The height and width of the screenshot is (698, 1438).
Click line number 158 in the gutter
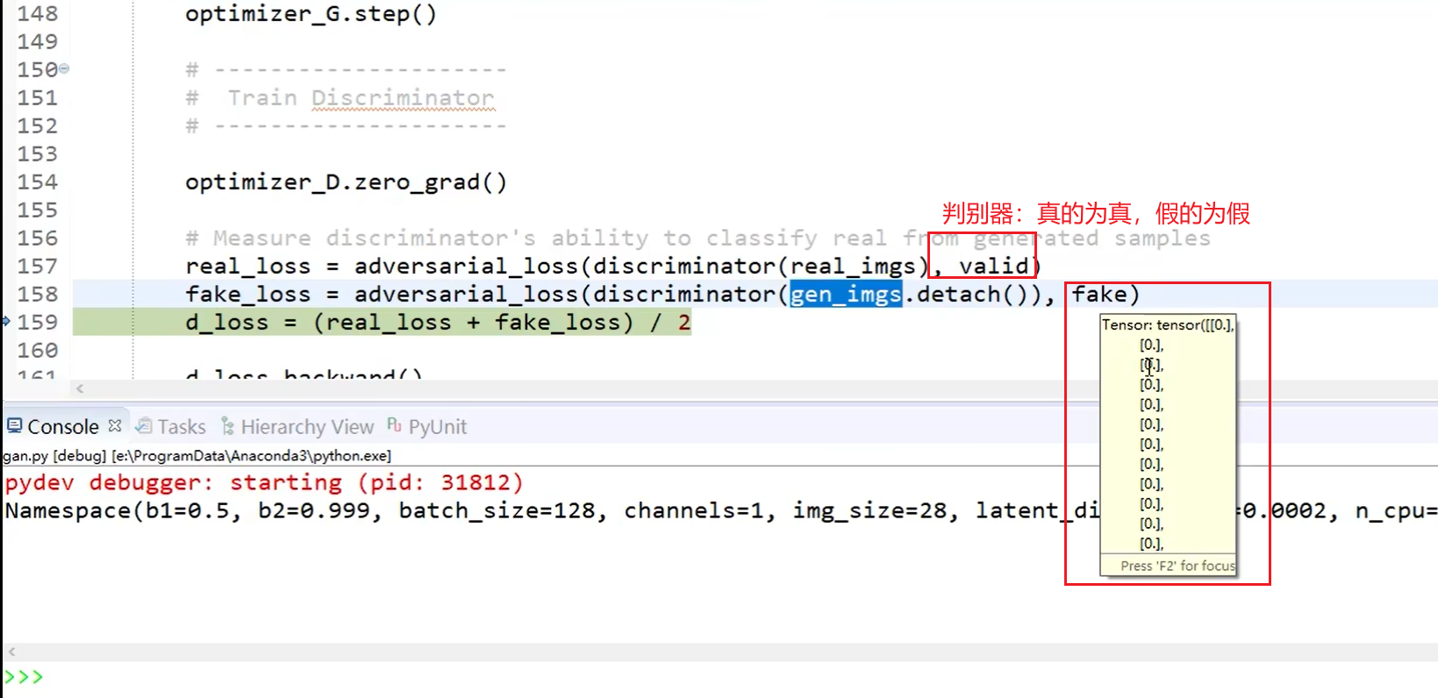38,295
